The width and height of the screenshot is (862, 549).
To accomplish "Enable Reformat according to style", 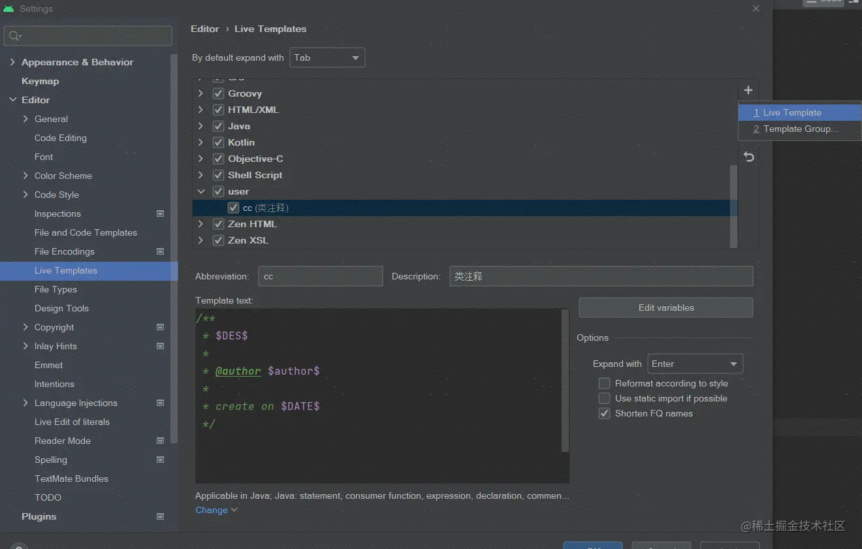I will (604, 383).
